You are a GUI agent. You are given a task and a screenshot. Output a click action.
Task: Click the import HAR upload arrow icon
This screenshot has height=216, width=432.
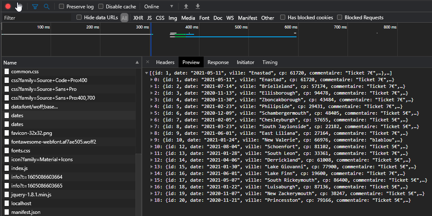[x=186, y=7]
